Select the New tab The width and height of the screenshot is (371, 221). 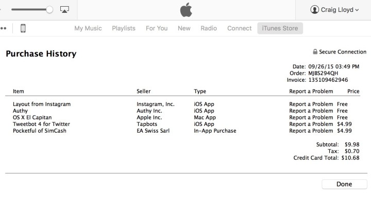[x=184, y=28]
